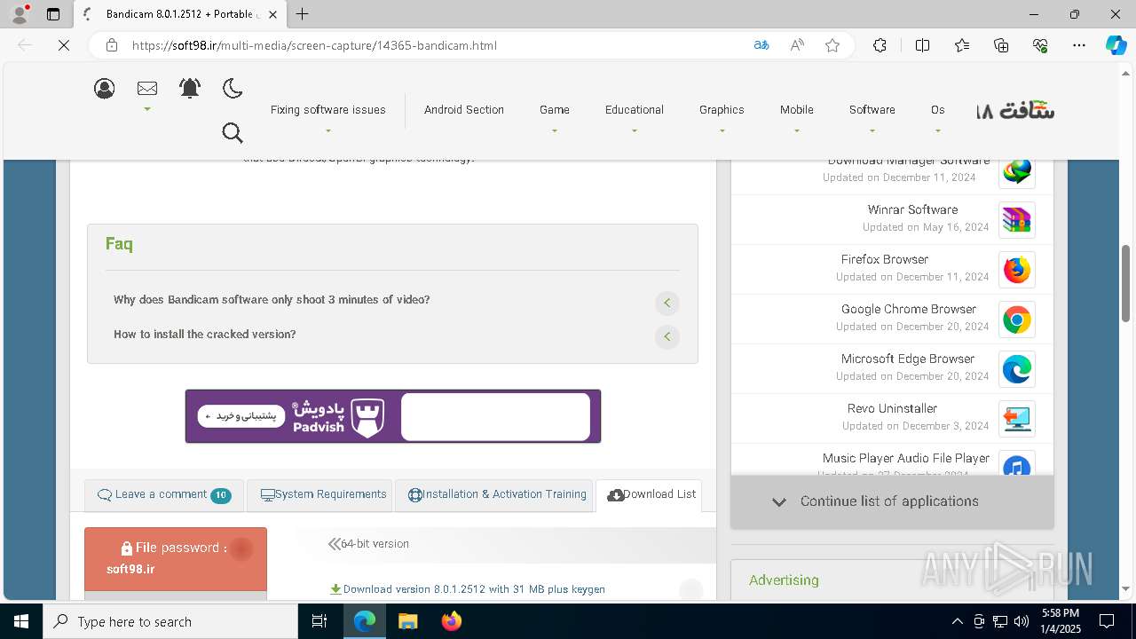Screen dimensions: 1136x639
Task: Open the Android Section menu item
Action: [x=464, y=110]
